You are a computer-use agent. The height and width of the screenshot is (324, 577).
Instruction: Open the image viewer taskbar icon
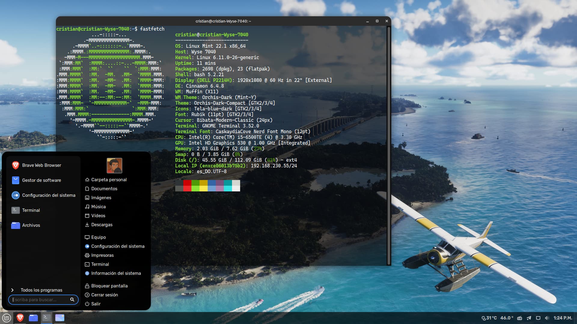(x=60, y=318)
